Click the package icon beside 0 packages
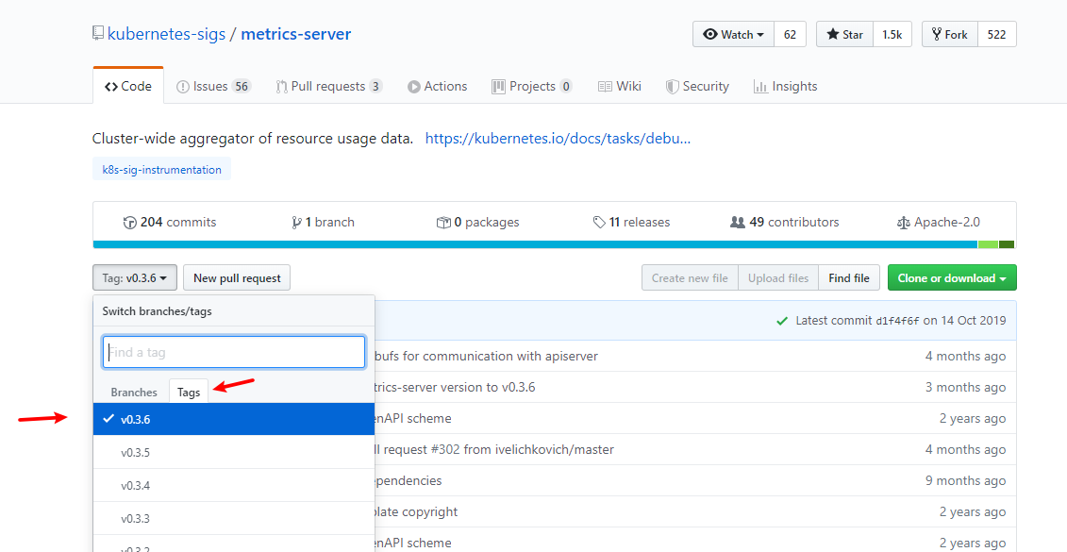This screenshot has height=552, width=1067. click(443, 222)
